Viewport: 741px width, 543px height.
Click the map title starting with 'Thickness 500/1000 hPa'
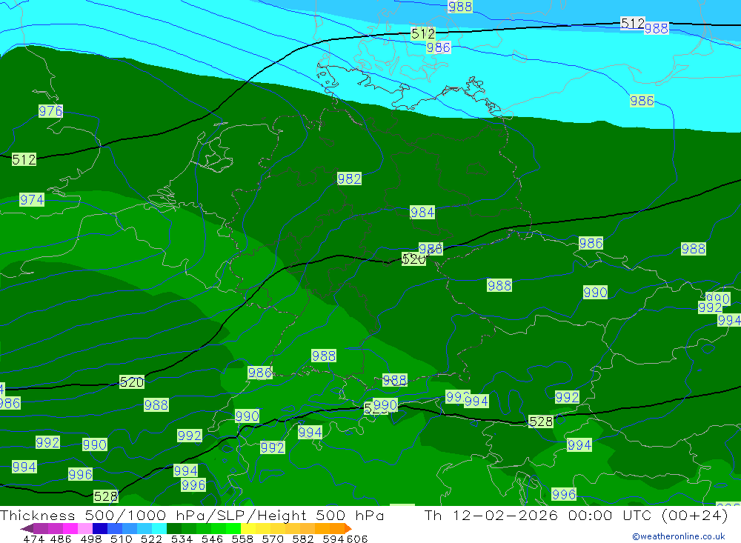192,515
